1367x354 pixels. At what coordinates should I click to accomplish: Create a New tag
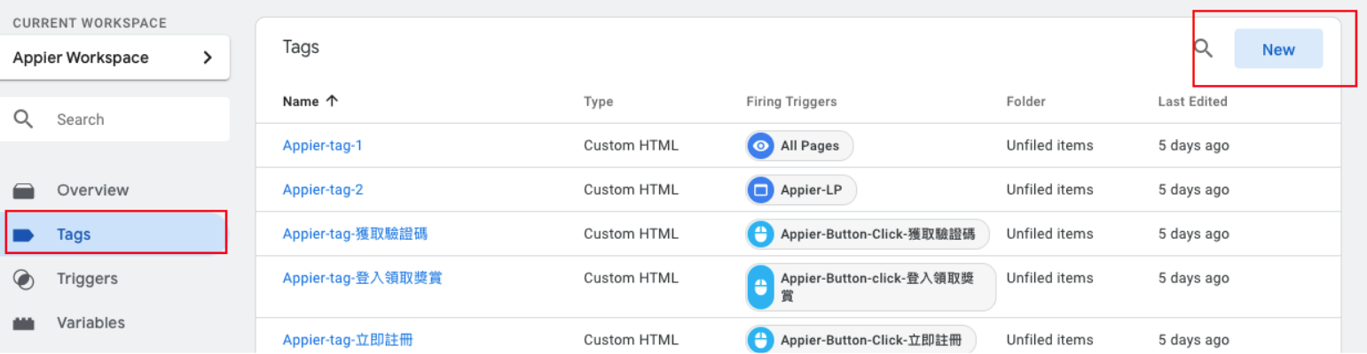coord(1278,50)
